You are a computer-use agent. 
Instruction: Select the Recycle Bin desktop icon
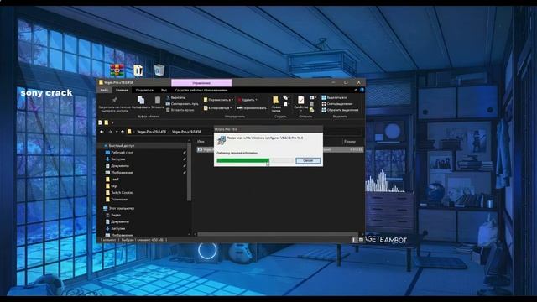159,70
